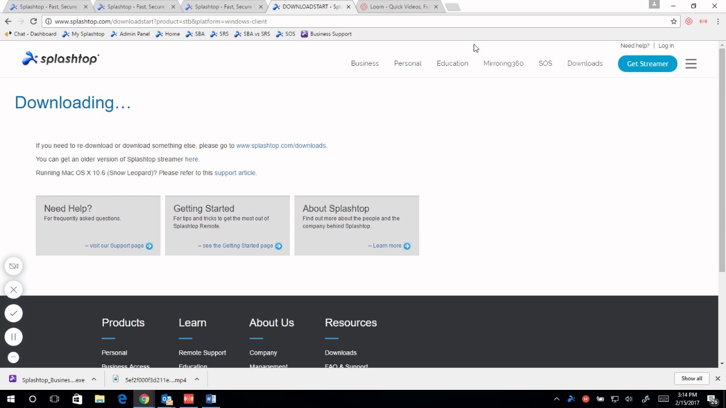Screen dimensions: 726x408
Task: Go back to the previous page
Action: 8,21
